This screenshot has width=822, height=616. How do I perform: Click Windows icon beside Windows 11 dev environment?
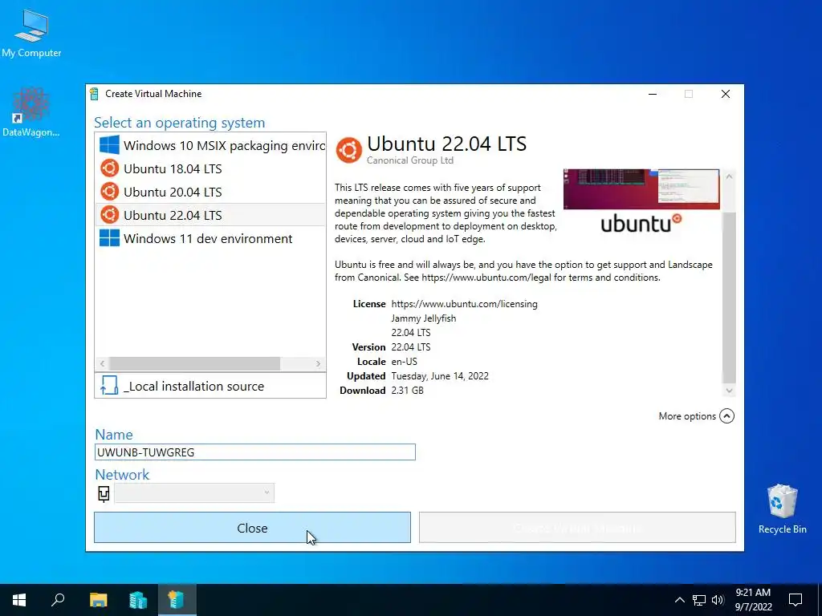click(109, 238)
